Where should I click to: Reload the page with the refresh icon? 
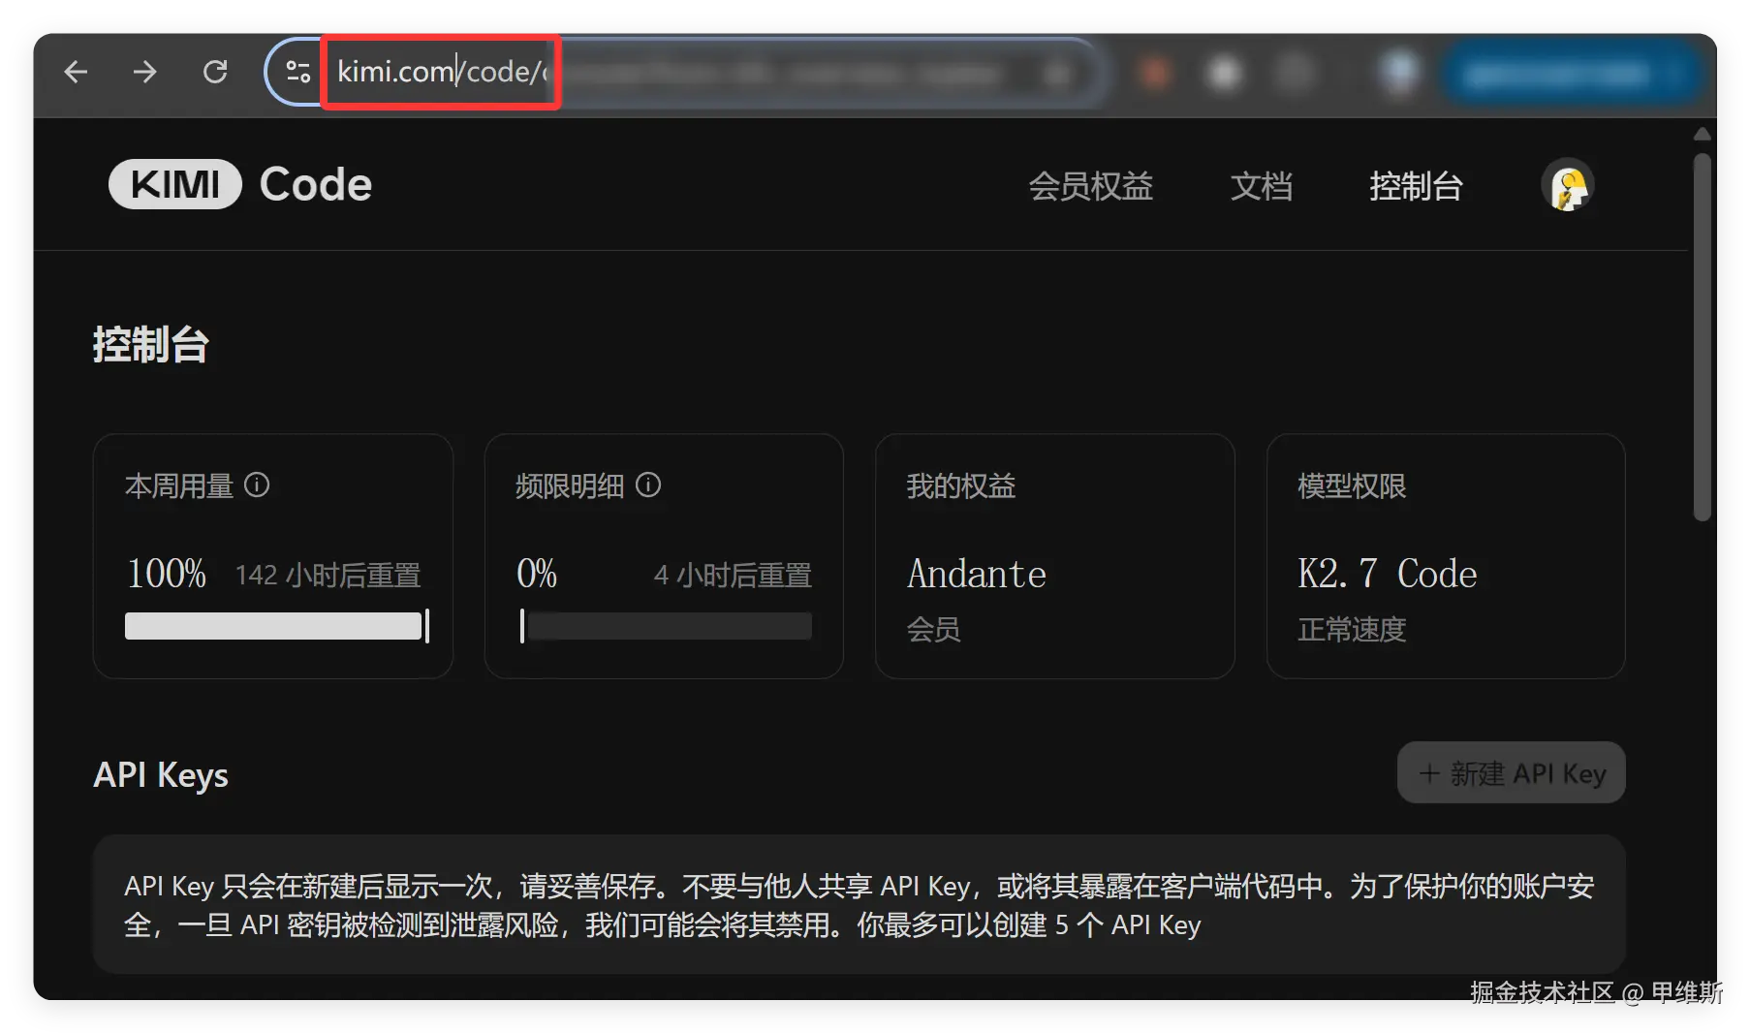[x=215, y=72]
